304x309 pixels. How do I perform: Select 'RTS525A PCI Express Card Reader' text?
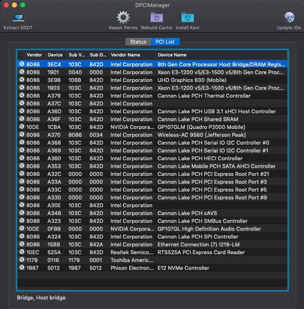tap(201, 253)
